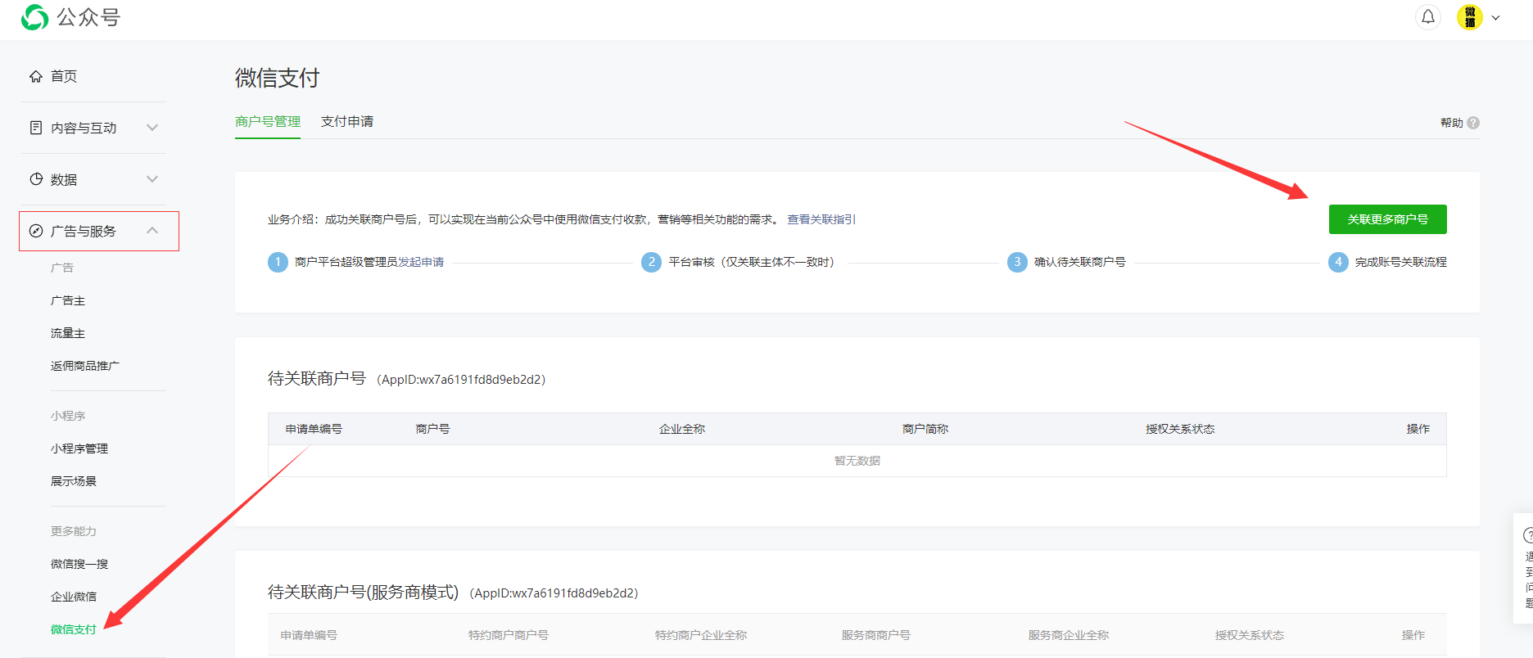Viewport: 1533px width, 658px height.
Task: Select 微信支付 in sidebar
Action: click(74, 629)
